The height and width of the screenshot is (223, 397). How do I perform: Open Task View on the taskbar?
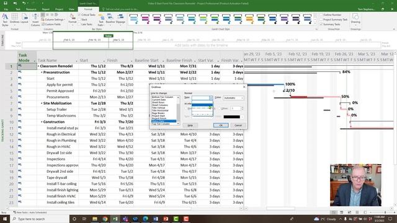tap(84, 219)
